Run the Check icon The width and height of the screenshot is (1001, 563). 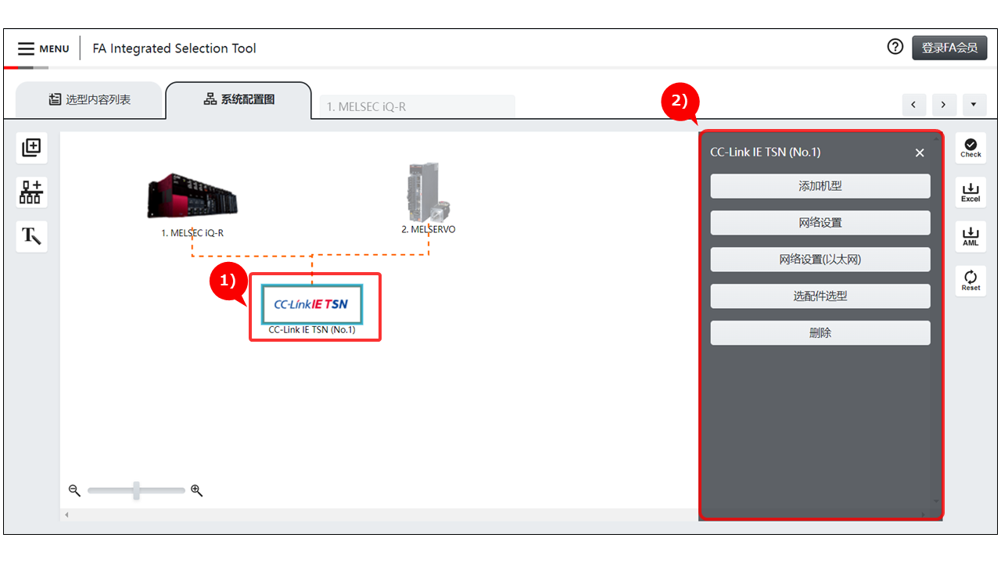(x=971, y=147)
